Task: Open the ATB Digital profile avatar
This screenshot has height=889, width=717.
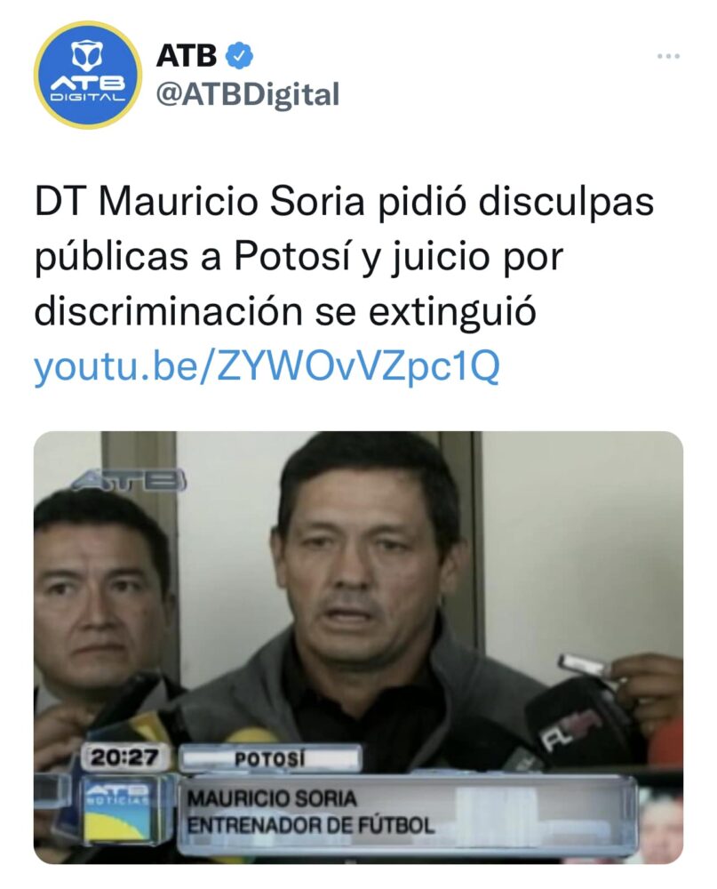Action: coord(87,76)
